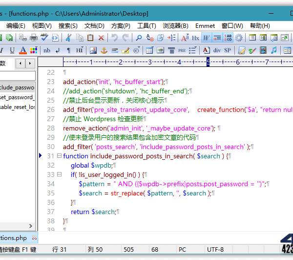Click the Print icon in toolbar
The width and height of the screenshot is (293, 260).
34,38
